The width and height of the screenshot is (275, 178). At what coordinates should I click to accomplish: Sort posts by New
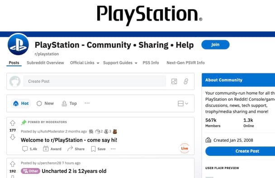coord(45,103)
